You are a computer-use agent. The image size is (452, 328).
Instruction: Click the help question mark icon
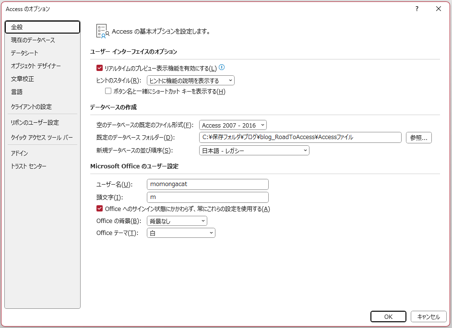tap(417, 9)
